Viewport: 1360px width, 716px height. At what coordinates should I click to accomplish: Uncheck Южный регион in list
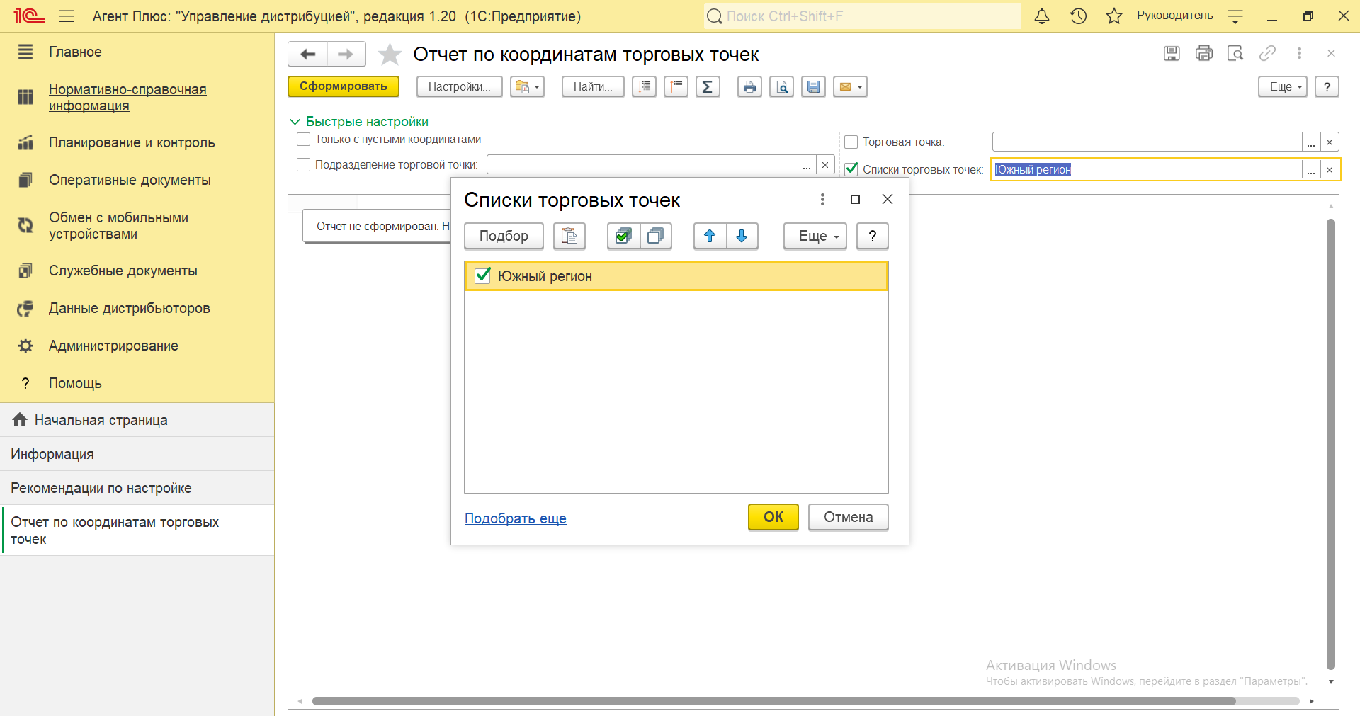[x=482, y=275]
